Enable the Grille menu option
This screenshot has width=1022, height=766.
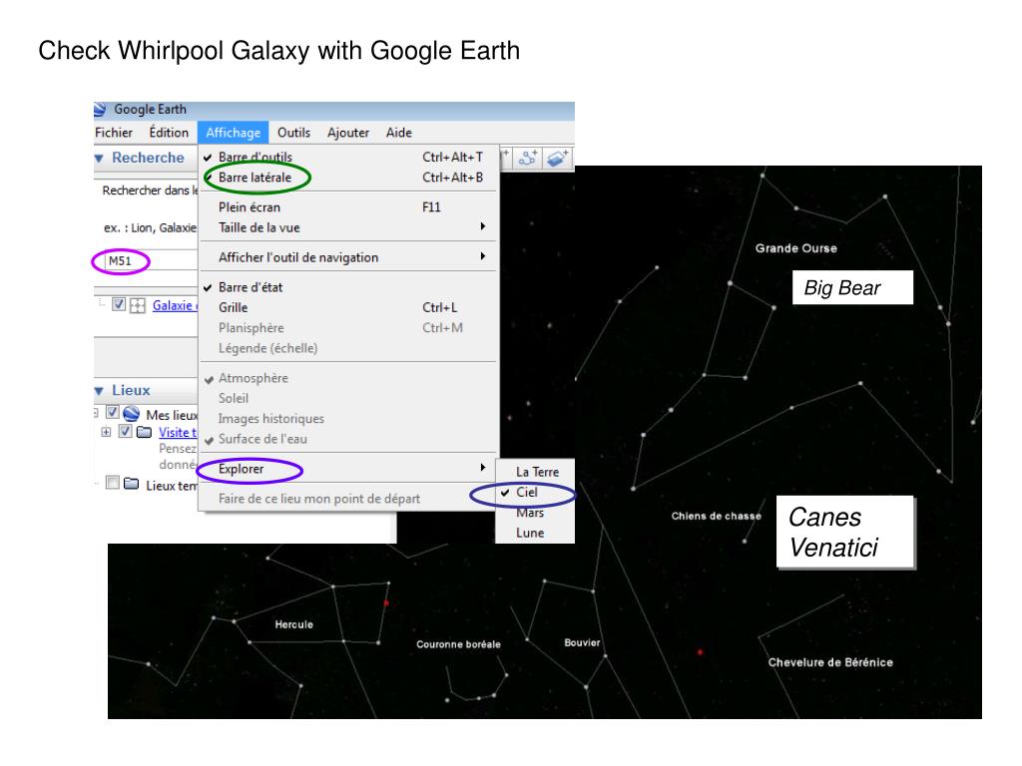tap(349, 307)
